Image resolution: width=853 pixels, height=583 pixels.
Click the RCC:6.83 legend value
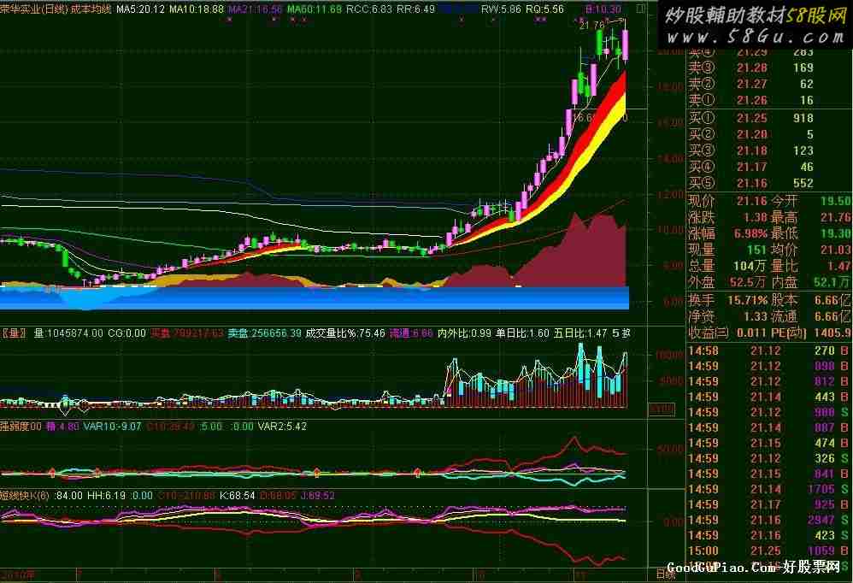pyautogui.click(x=369, y=9)
